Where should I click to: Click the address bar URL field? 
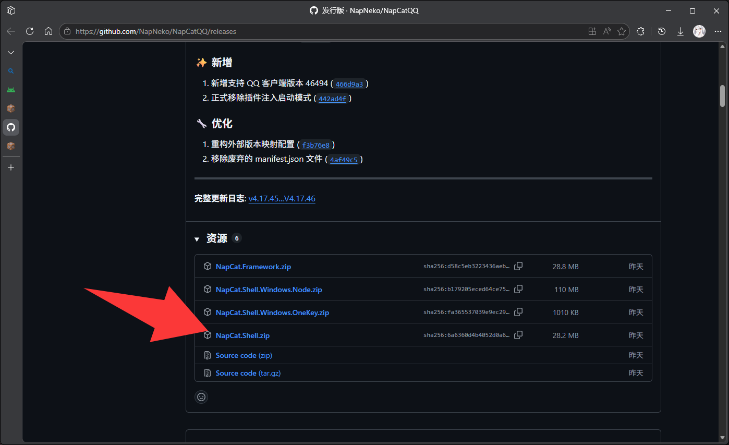click(313, 31)
